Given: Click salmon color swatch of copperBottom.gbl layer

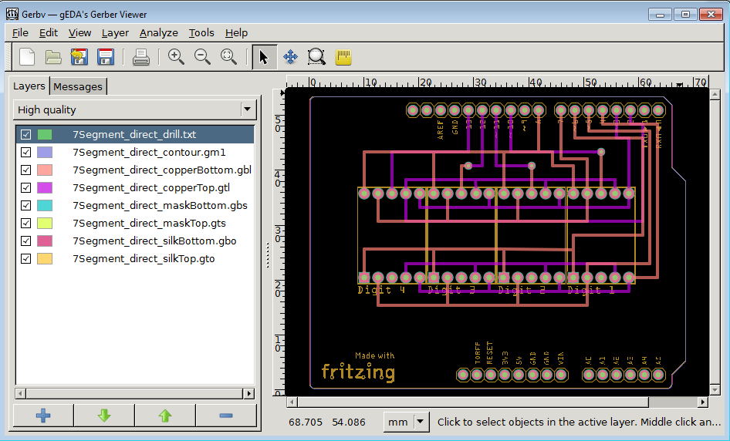Looking at the screenshot, I should point(45,170).
